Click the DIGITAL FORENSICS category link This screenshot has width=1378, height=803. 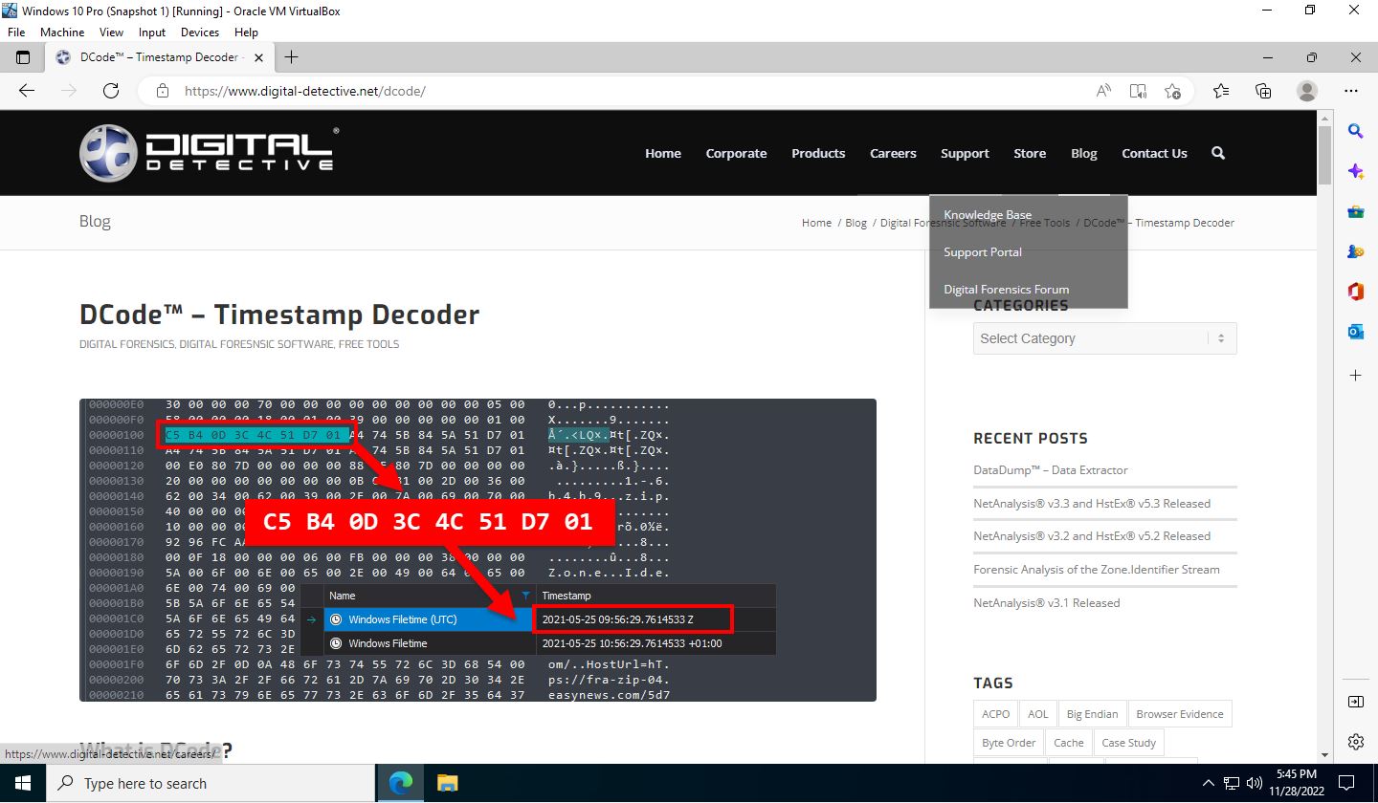pos(126,344)
